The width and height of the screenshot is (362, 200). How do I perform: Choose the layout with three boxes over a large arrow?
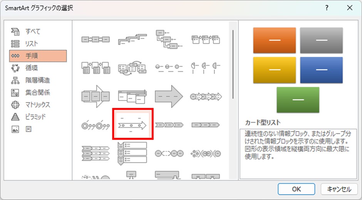tap(96, 96)
